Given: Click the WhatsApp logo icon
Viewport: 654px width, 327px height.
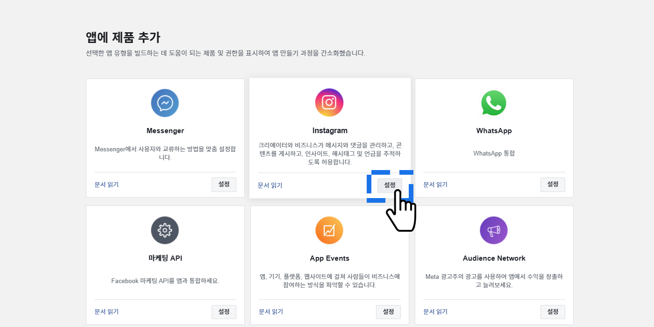Looking at the screenshot, I should click(x=494, y=103).
